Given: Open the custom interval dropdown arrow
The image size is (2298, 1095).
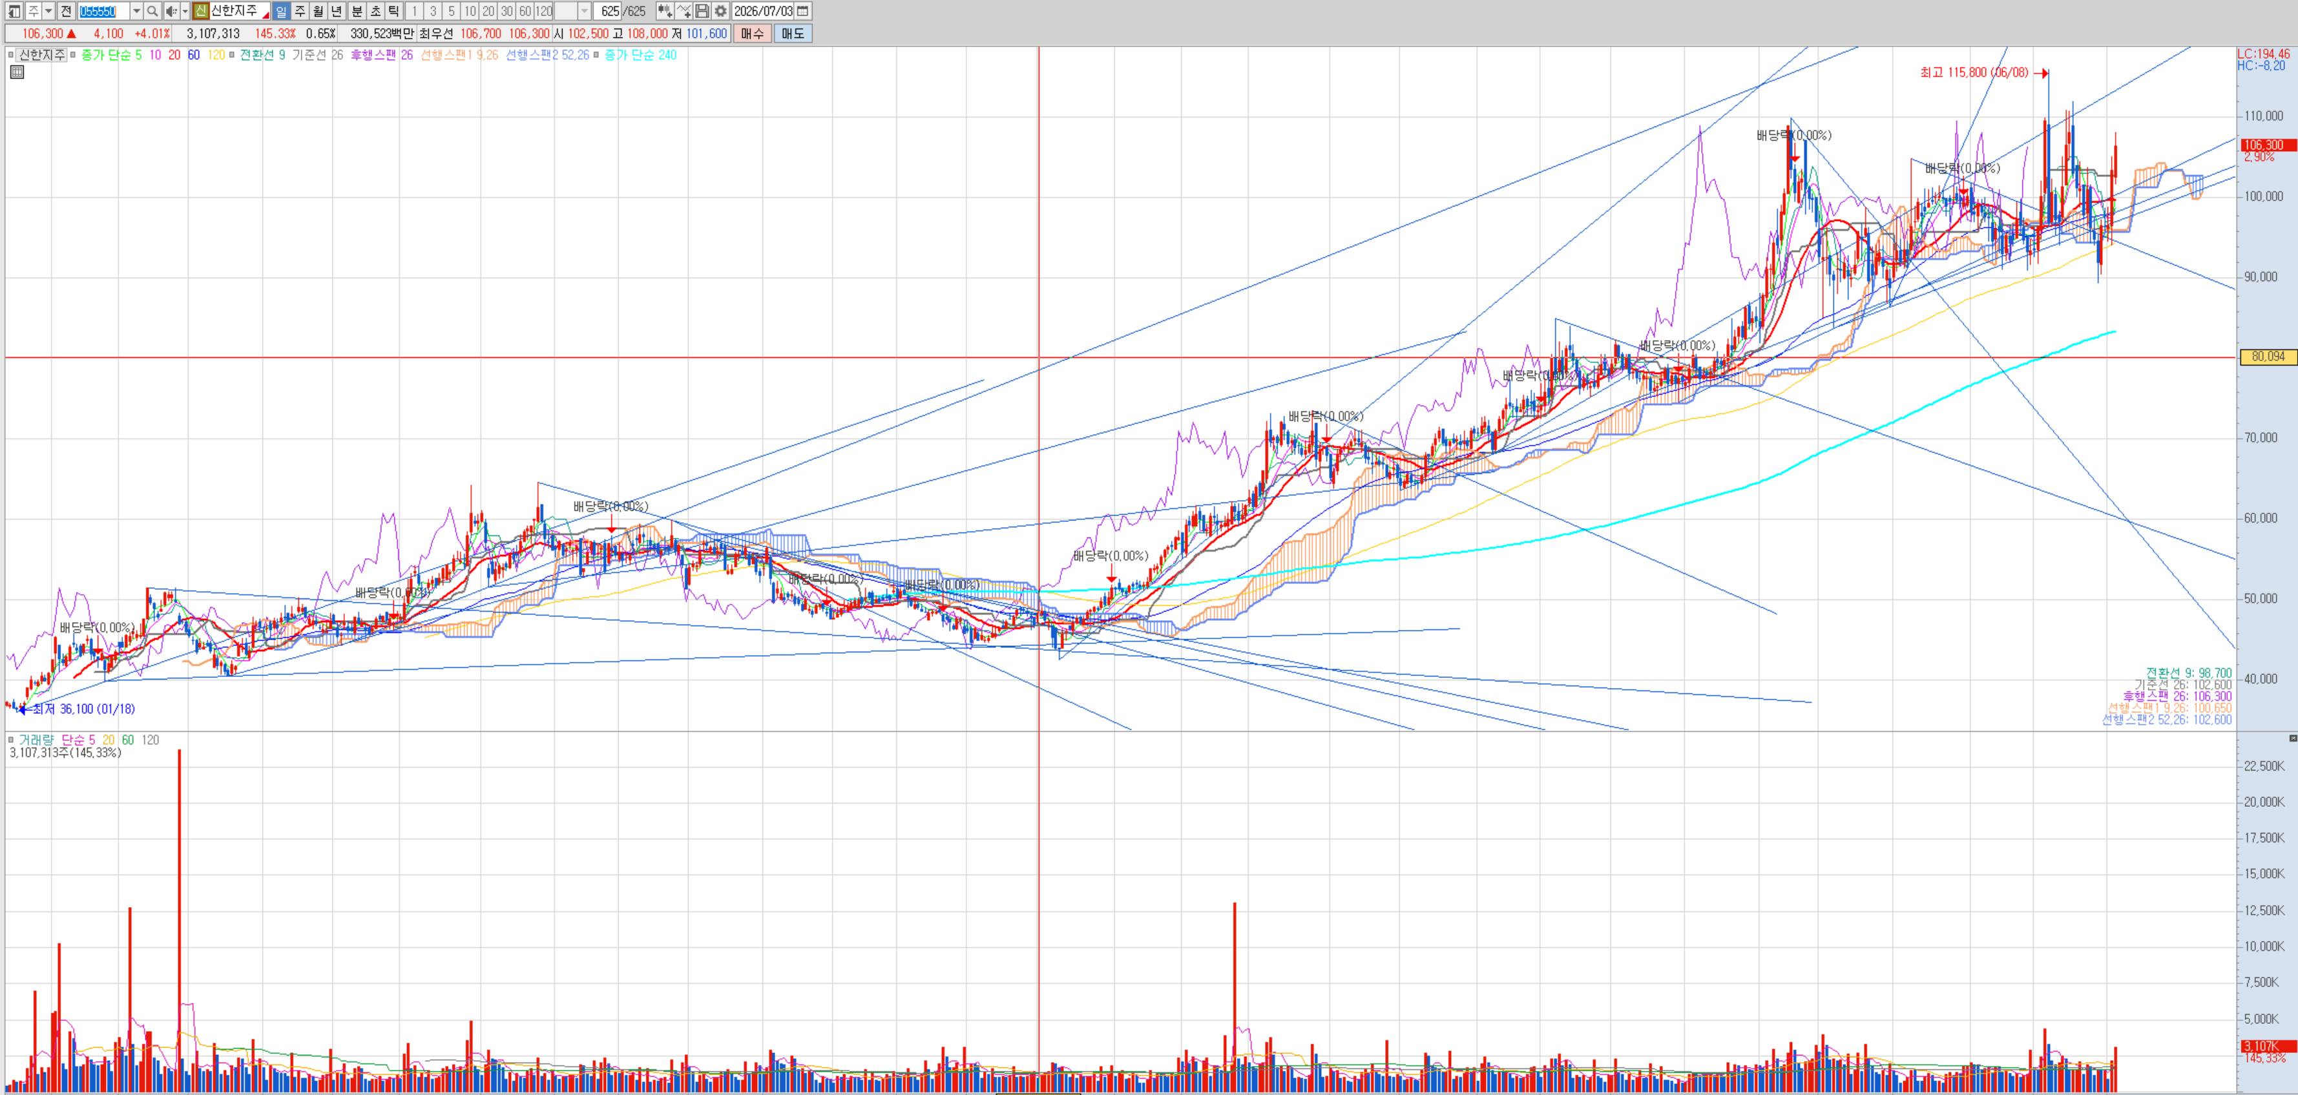Looking at the screenshot, I should tap(584, 12).
